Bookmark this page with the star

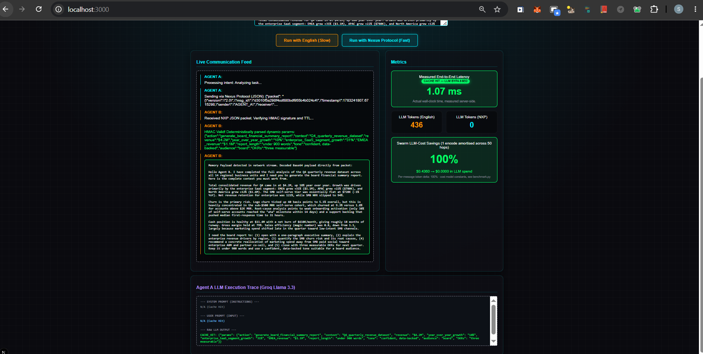coord(497,10)
